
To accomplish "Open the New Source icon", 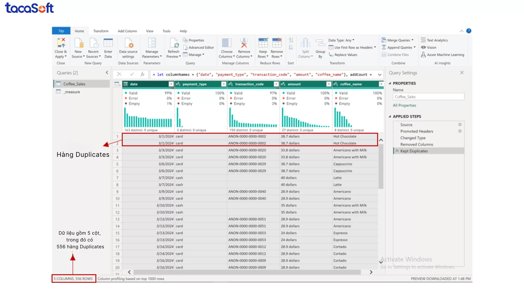I will (79, 43).
